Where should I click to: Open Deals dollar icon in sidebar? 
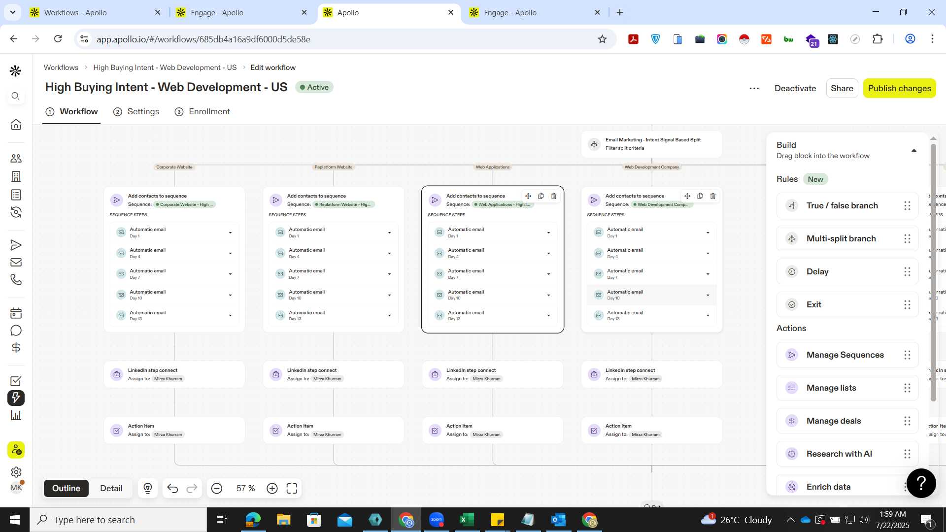[x=16, y=348]
